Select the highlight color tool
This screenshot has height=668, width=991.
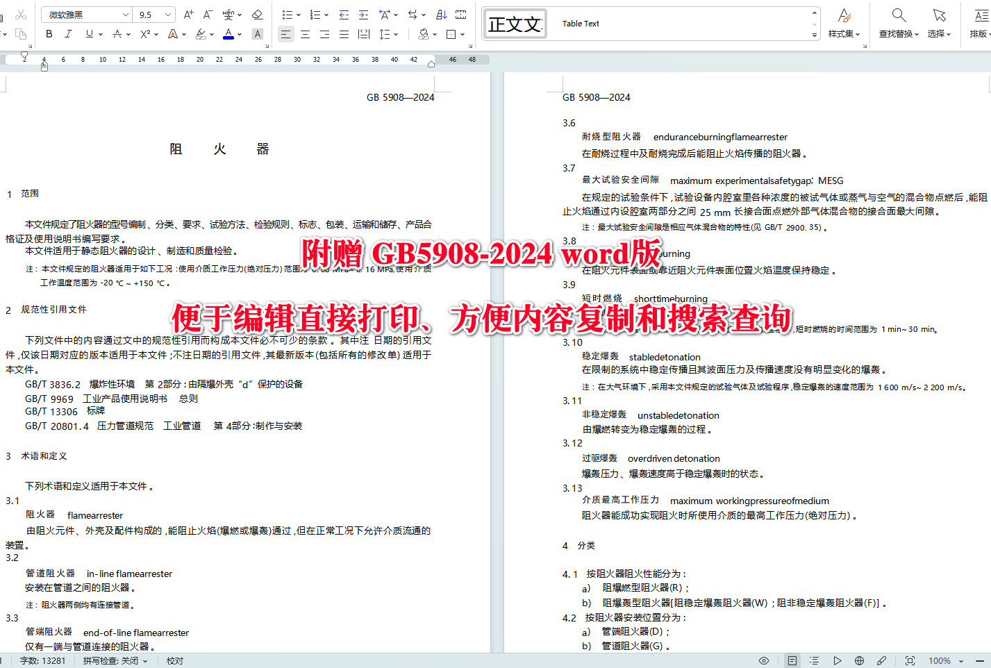[x=201, y=33]
